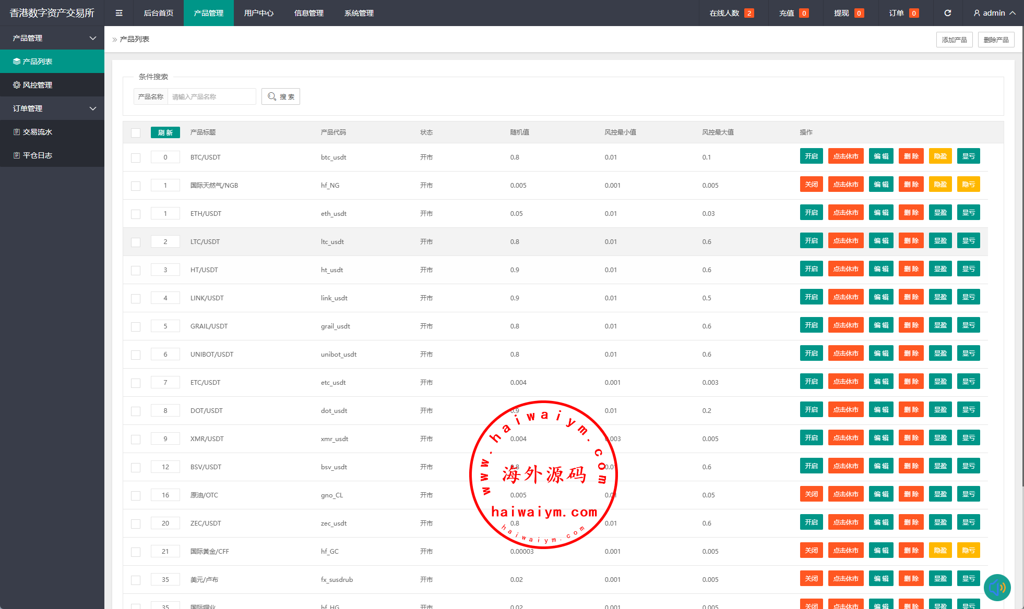Collapse the 订单管理 sidebar section

pos(93,108)
